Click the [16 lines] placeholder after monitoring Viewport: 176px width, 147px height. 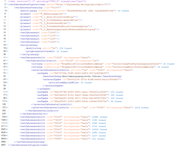66,48
